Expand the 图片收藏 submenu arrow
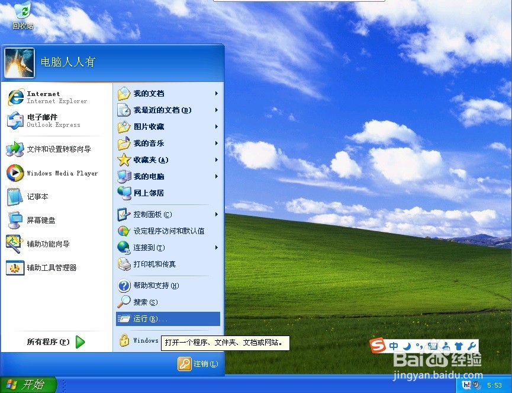The width and height of the screenshot is (512, 393). pyautogui.click(x=216, y=126)
